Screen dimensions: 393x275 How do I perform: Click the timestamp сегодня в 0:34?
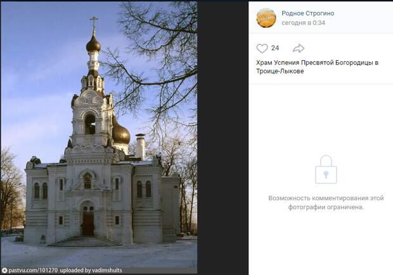303,23
